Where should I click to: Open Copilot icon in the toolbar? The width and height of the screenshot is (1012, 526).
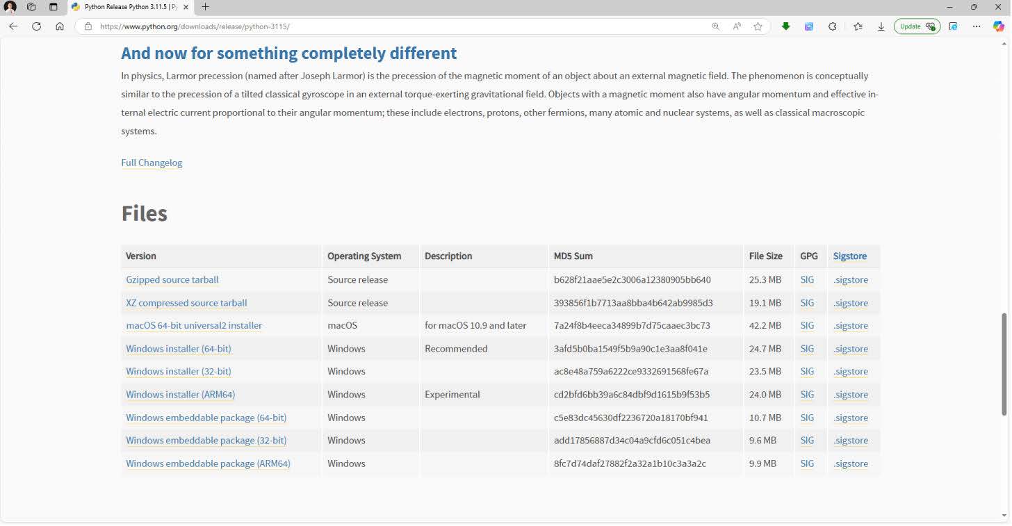click(x=998, y=26)
